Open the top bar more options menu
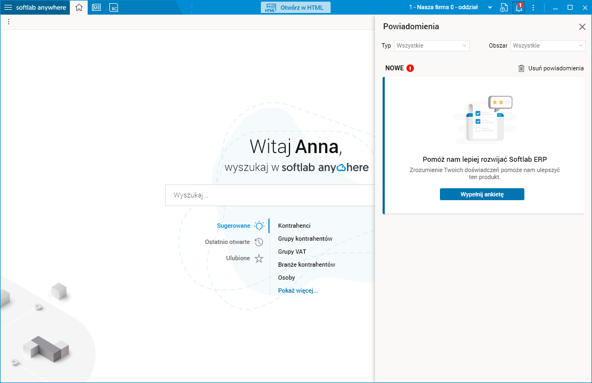This screenshot has height=383, width=592. coord(533,8)
